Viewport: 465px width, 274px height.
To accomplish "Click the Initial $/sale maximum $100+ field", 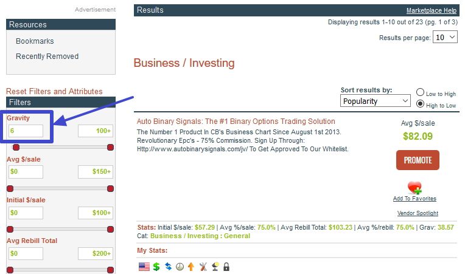I will 96,213.
